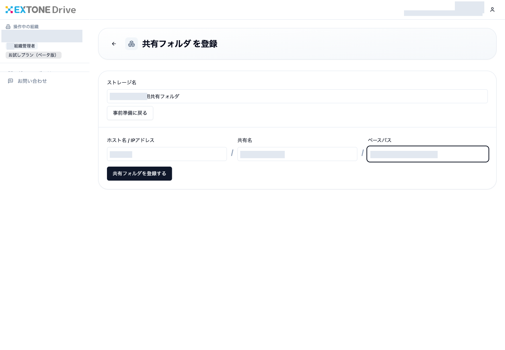Focus the 共有名 input field
The height and width of the screenshot is (350, 505).
pyautogui.click(x=297, y=154)
